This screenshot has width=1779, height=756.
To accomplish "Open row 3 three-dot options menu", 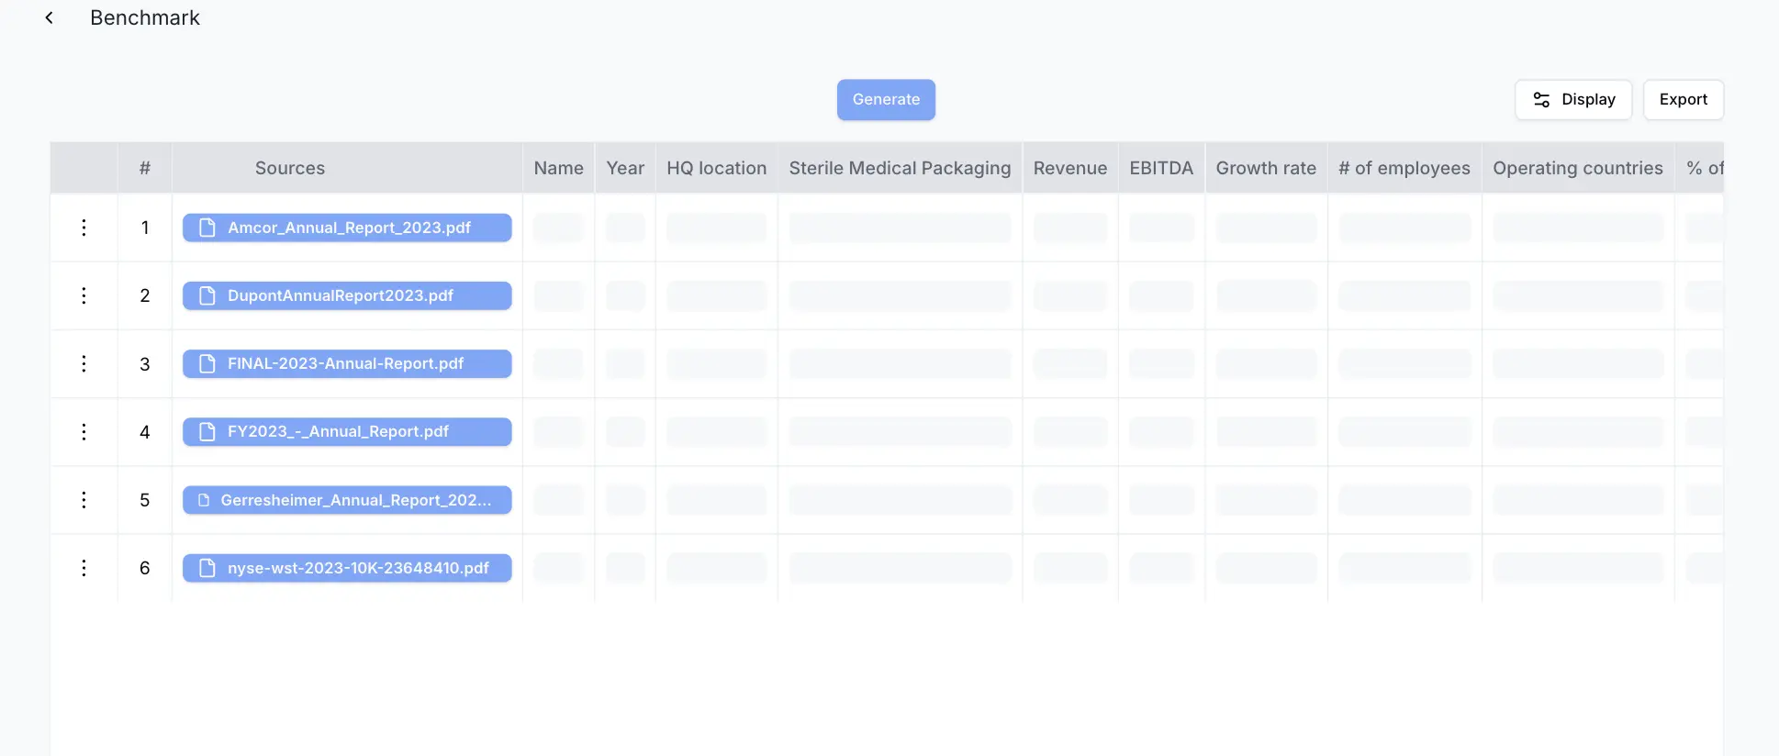I will click(x=84, y=364).
